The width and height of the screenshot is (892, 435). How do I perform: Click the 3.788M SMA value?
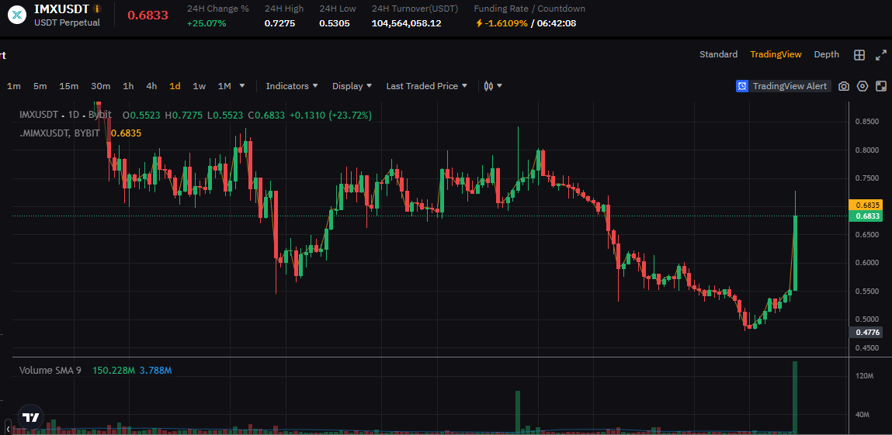click(x=156, y=371)
